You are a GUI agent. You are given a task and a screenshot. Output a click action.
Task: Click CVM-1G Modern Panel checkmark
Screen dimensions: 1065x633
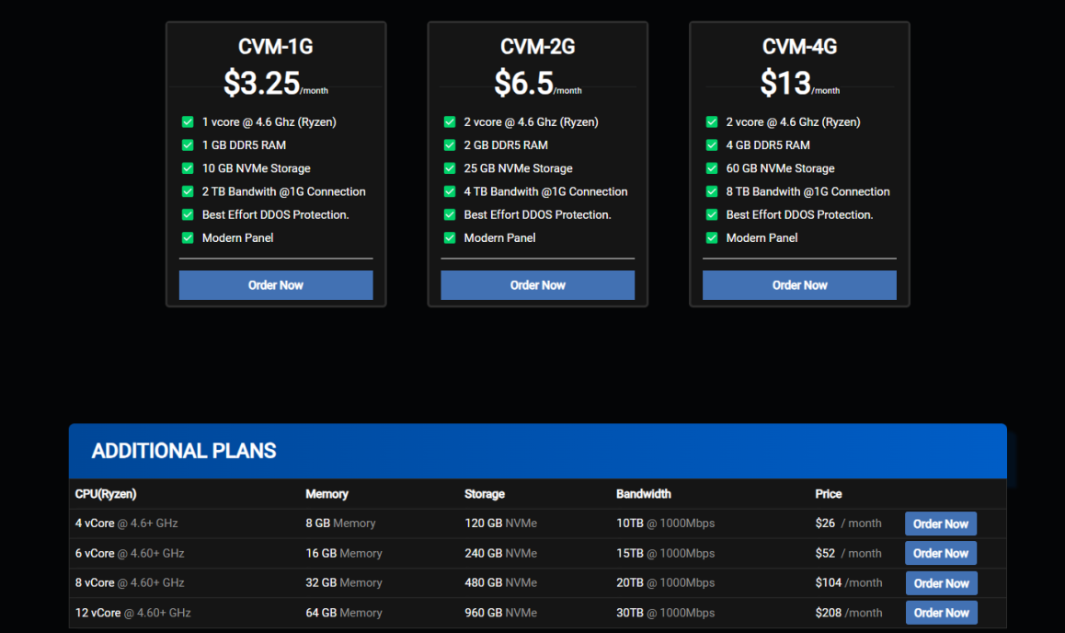tap(189, 237)
